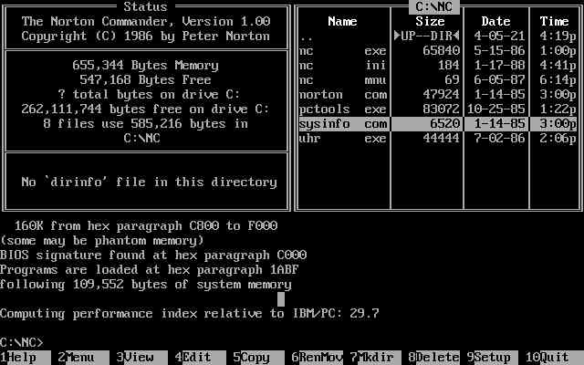Open the 2 Menu function key

point(84,358)
